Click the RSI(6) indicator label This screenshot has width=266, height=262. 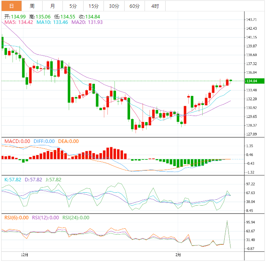(16, 218)
